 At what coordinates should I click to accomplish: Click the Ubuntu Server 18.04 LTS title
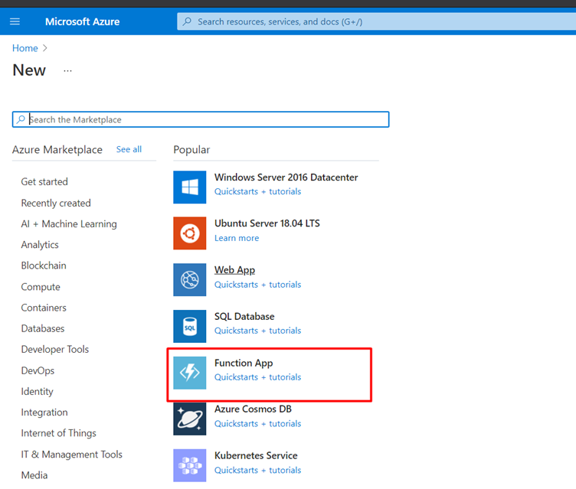[x=267, y=223]
